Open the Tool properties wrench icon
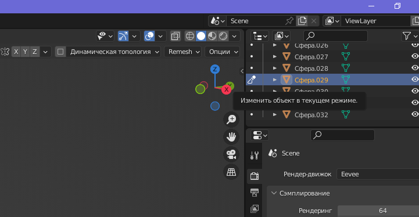The height and width of the screenshot is (217, 419). pos(255,155)
